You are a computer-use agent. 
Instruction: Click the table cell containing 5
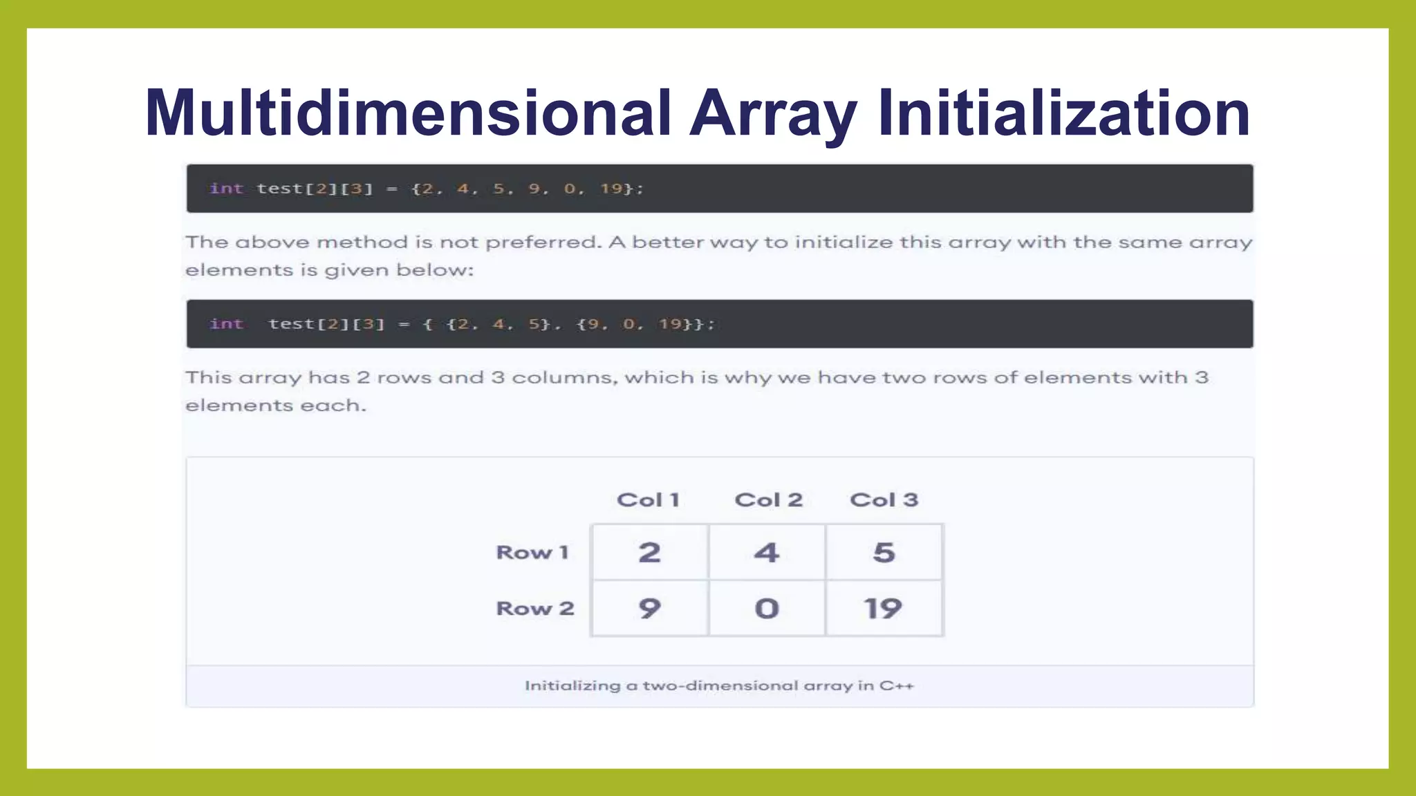coord(884,552)
